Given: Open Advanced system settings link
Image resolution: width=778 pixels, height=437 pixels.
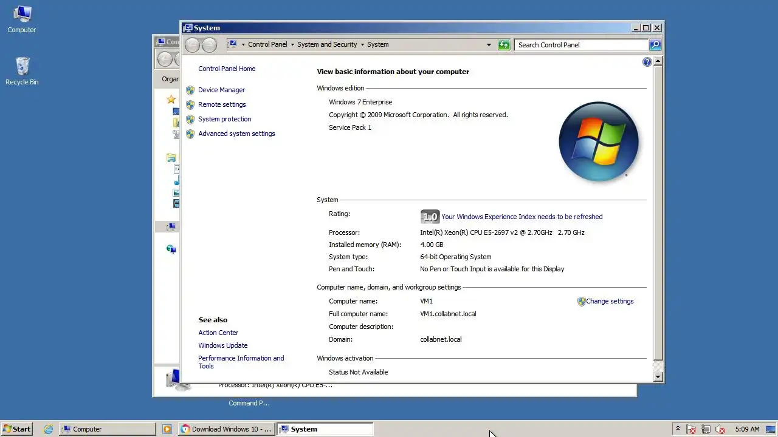Looking at the screenshot, I should [236, 134].
